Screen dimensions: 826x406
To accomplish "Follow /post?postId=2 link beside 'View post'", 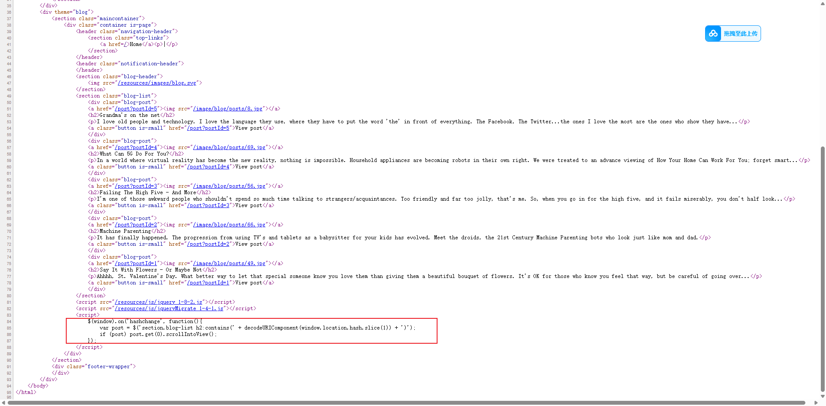I will 208,244.
